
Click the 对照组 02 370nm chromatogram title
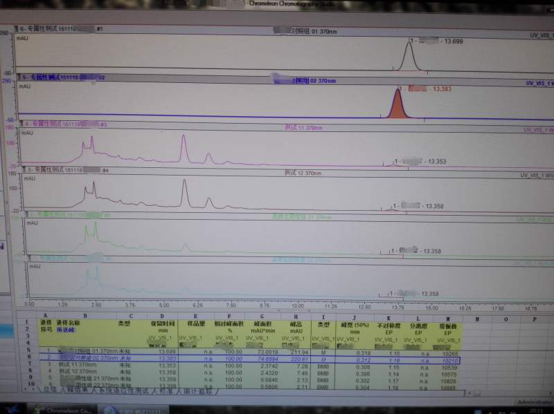click(x=305, y=81)
